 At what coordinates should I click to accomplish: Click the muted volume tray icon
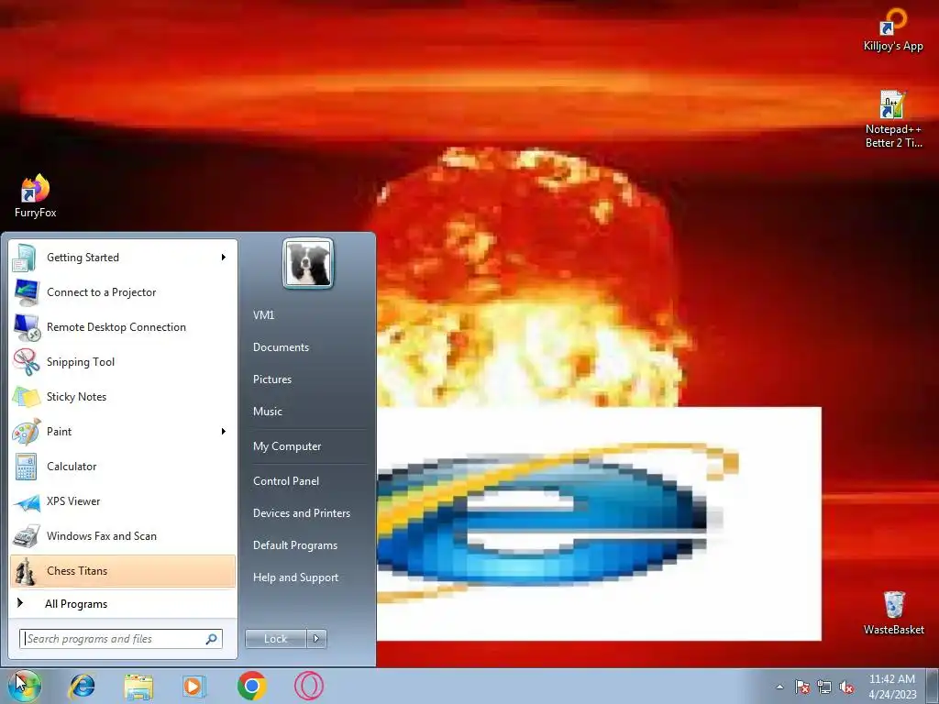(846, 687)
